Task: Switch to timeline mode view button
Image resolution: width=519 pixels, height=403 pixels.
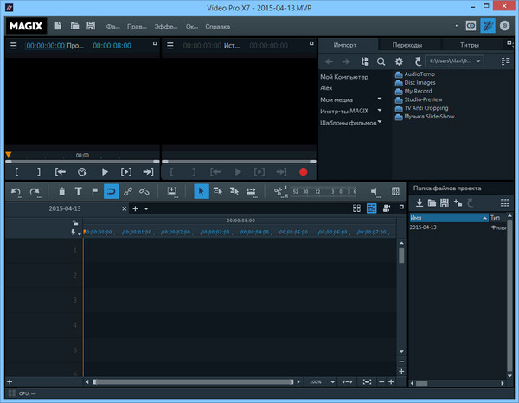Action: click(371, 208)
